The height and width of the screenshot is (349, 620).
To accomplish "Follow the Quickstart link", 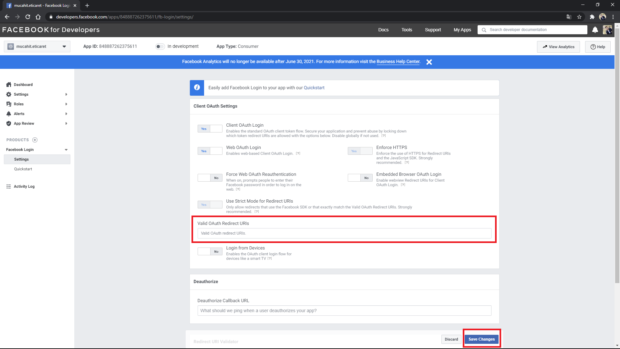I will tap(314, 88).
